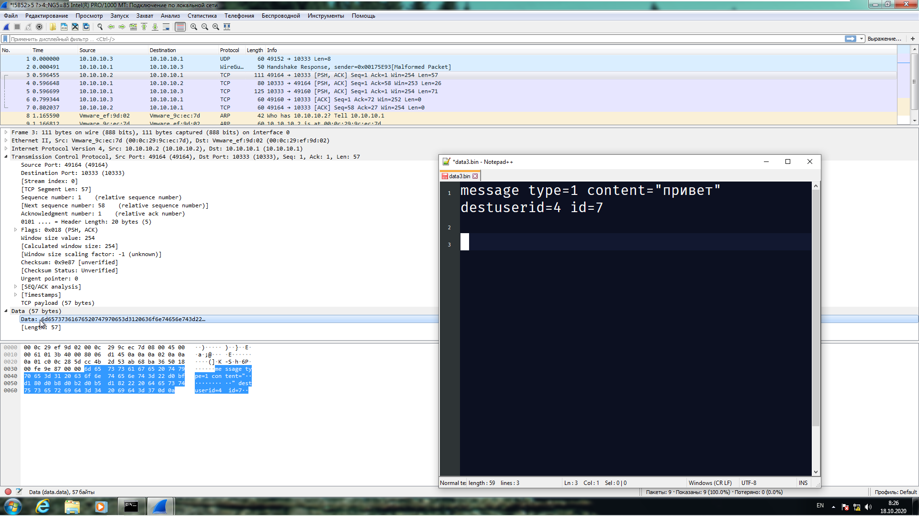Open capture options gear icon
Image resolution: width=919 pixels, height=516 pixels.
click(39, 27)
